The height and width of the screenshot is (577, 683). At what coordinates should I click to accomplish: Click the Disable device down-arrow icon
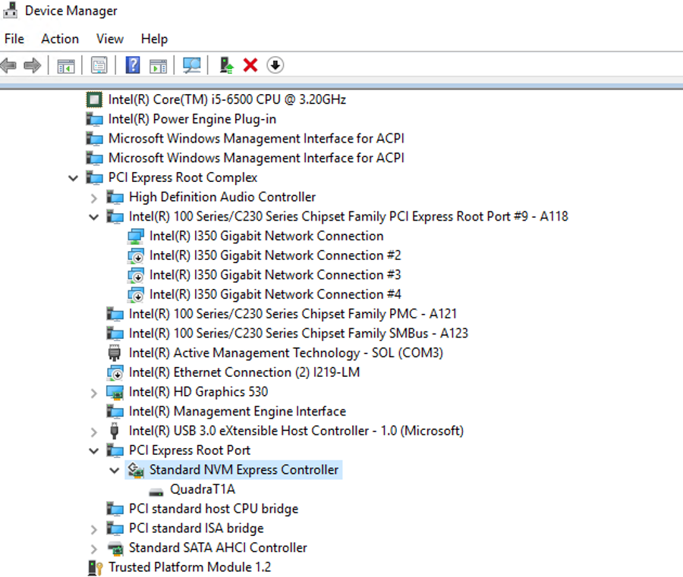(x=275, y=65)
